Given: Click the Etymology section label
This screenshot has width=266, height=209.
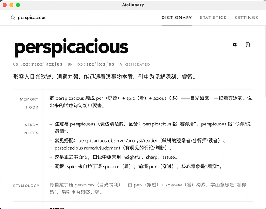Looking at the screenshot, I should click(26, 186).
